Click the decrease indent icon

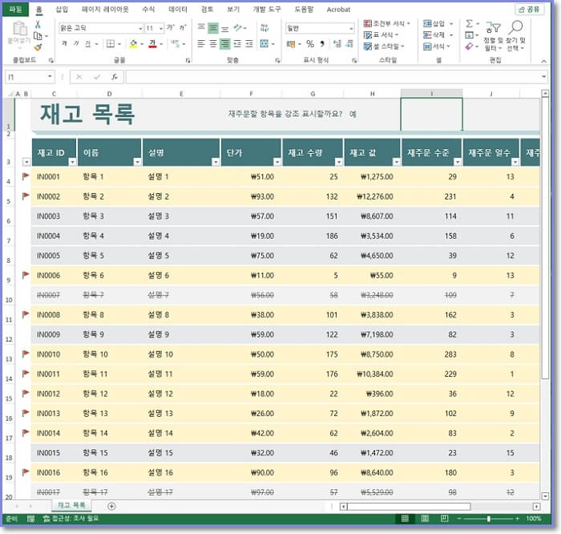tap(237, 43)
